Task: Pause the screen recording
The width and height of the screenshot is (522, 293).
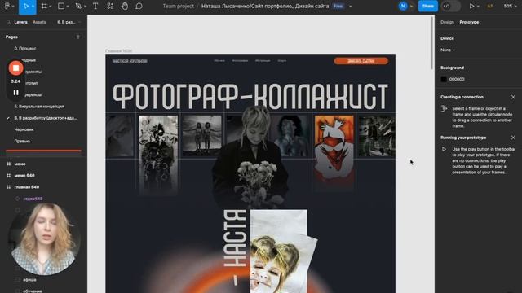Action: 15,93
